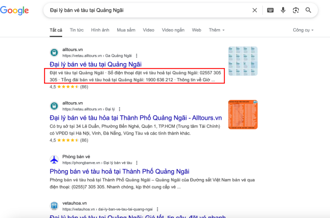Open Đại lý bán vé tàu hỏa Alltours.vn link
Viewport: 330px width, 218px height.
[136, 118]
